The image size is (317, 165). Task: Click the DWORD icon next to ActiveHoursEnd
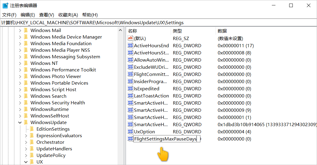click(130, 46)
